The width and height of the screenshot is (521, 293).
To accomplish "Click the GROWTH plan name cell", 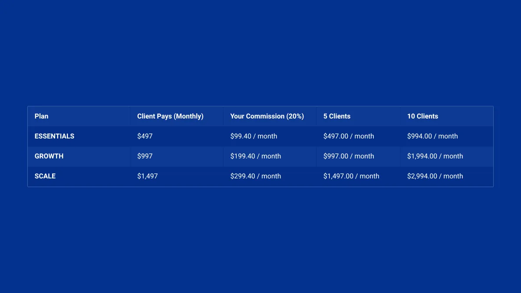I will [79, 156].
